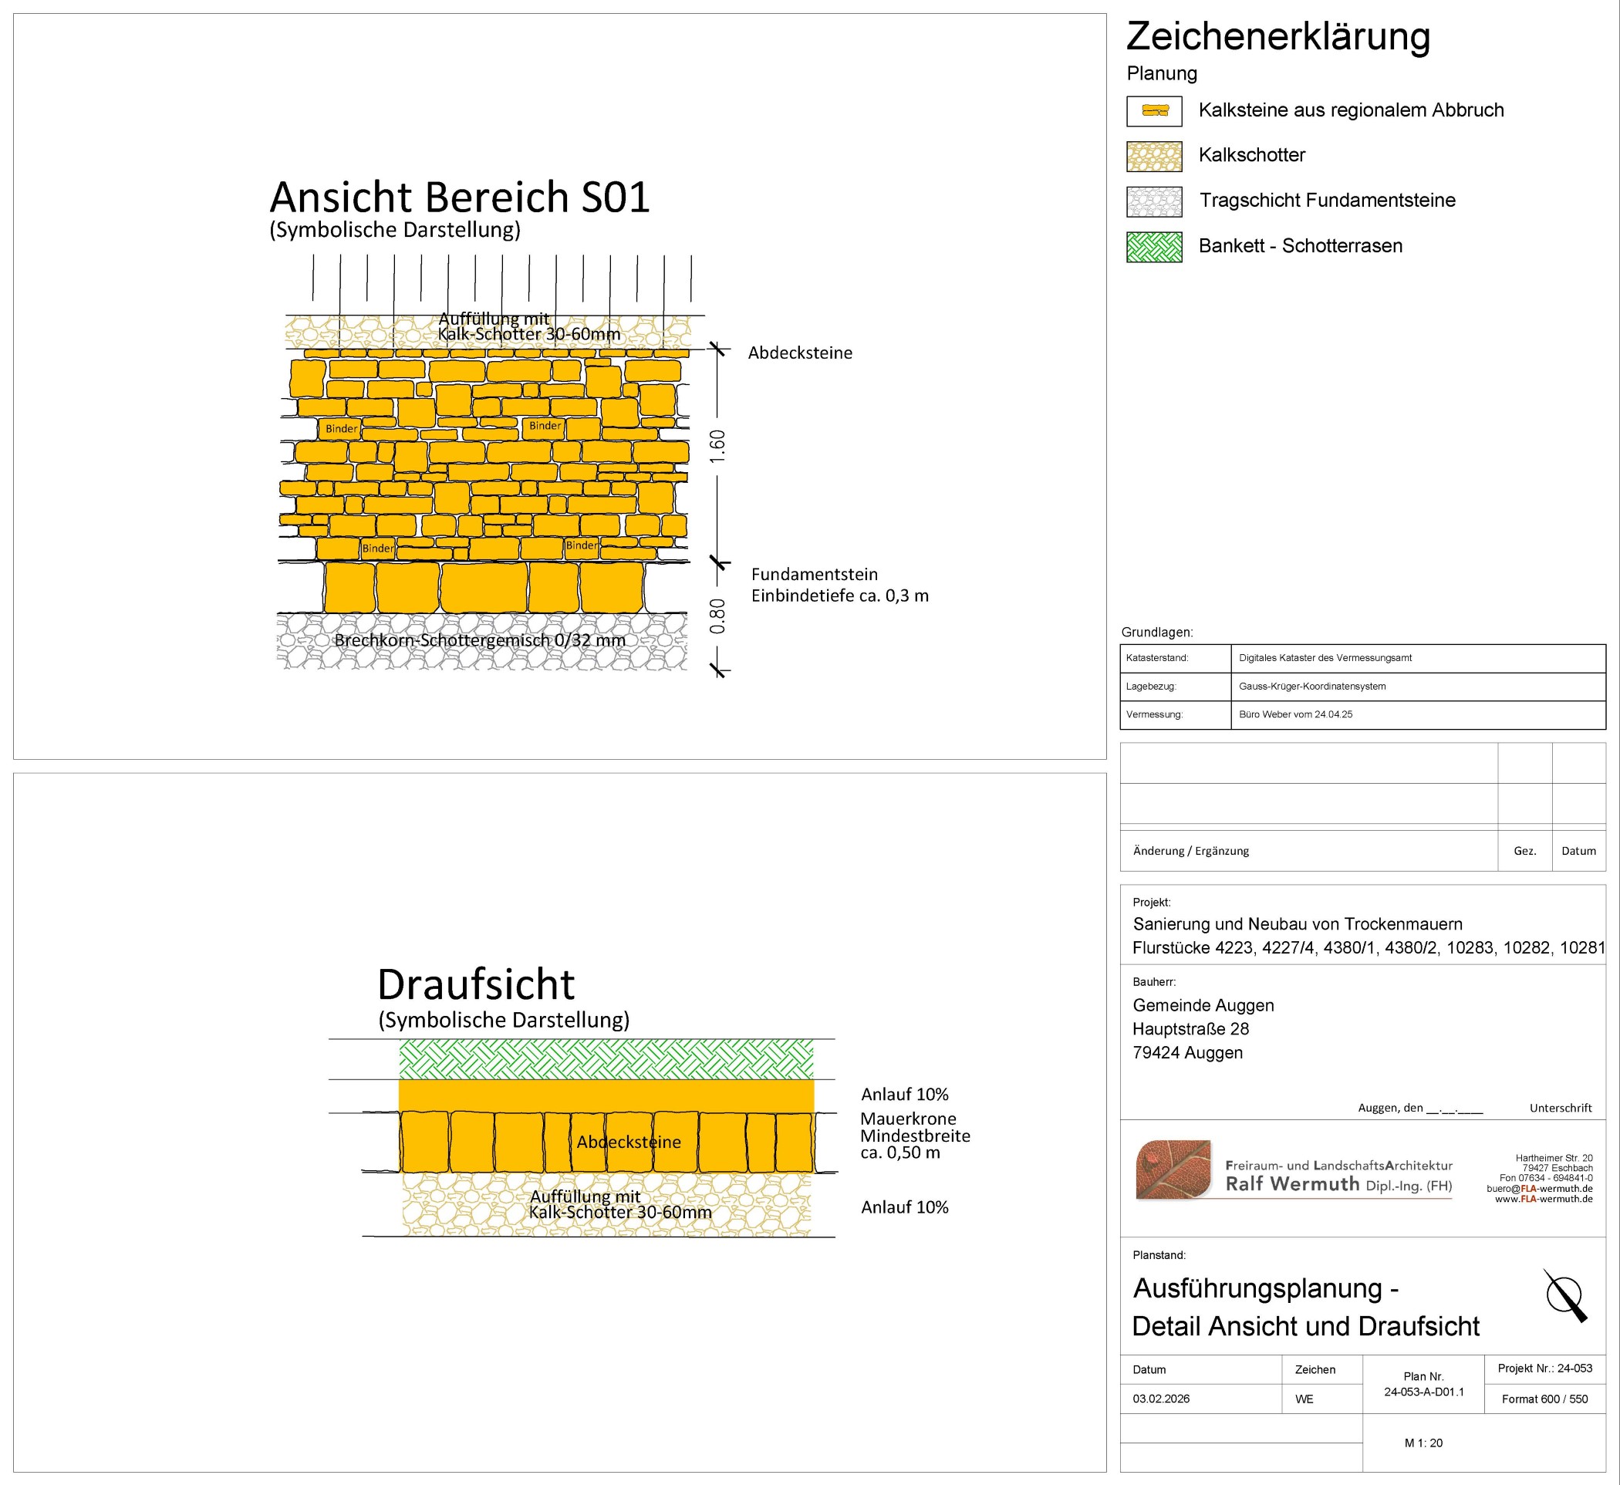Click the Fundamentstein Einbindetiefe annotation
Viewport: 1620px width, 1485px height.
click(x=839, y=585)
